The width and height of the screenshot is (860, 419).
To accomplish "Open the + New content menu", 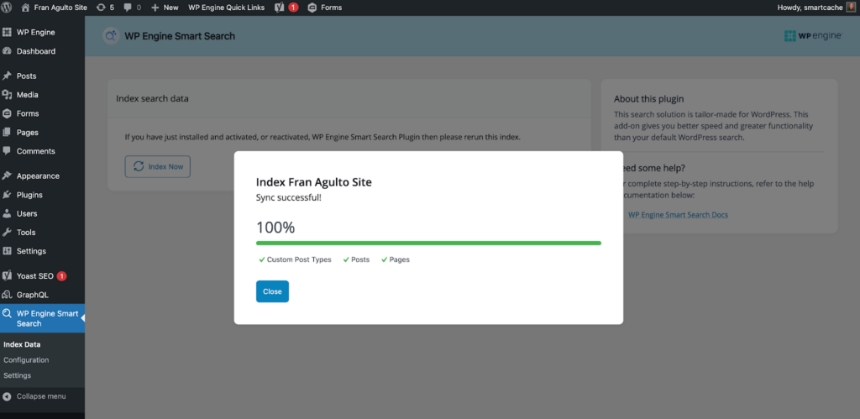I will pos(165,7).
